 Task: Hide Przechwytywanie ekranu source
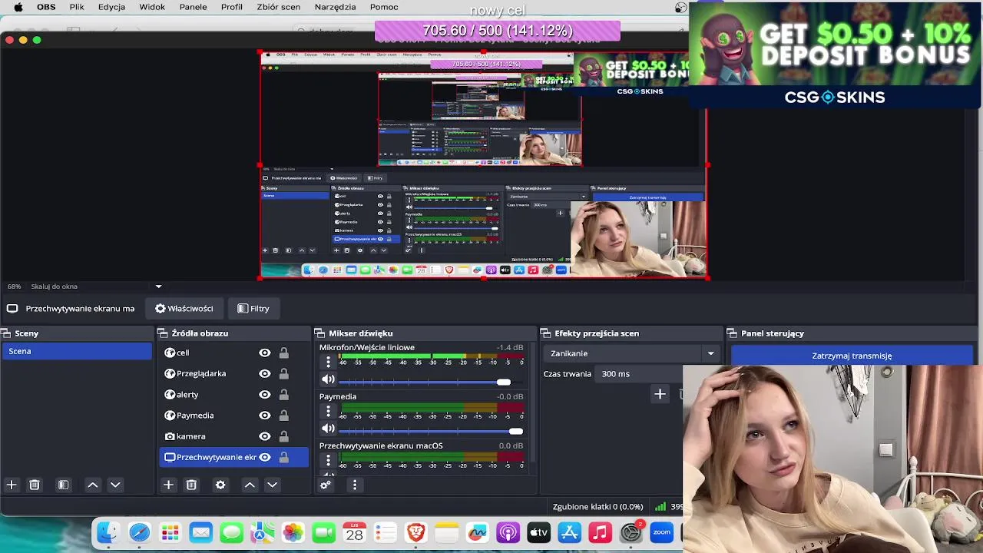[x=265, y=457]
